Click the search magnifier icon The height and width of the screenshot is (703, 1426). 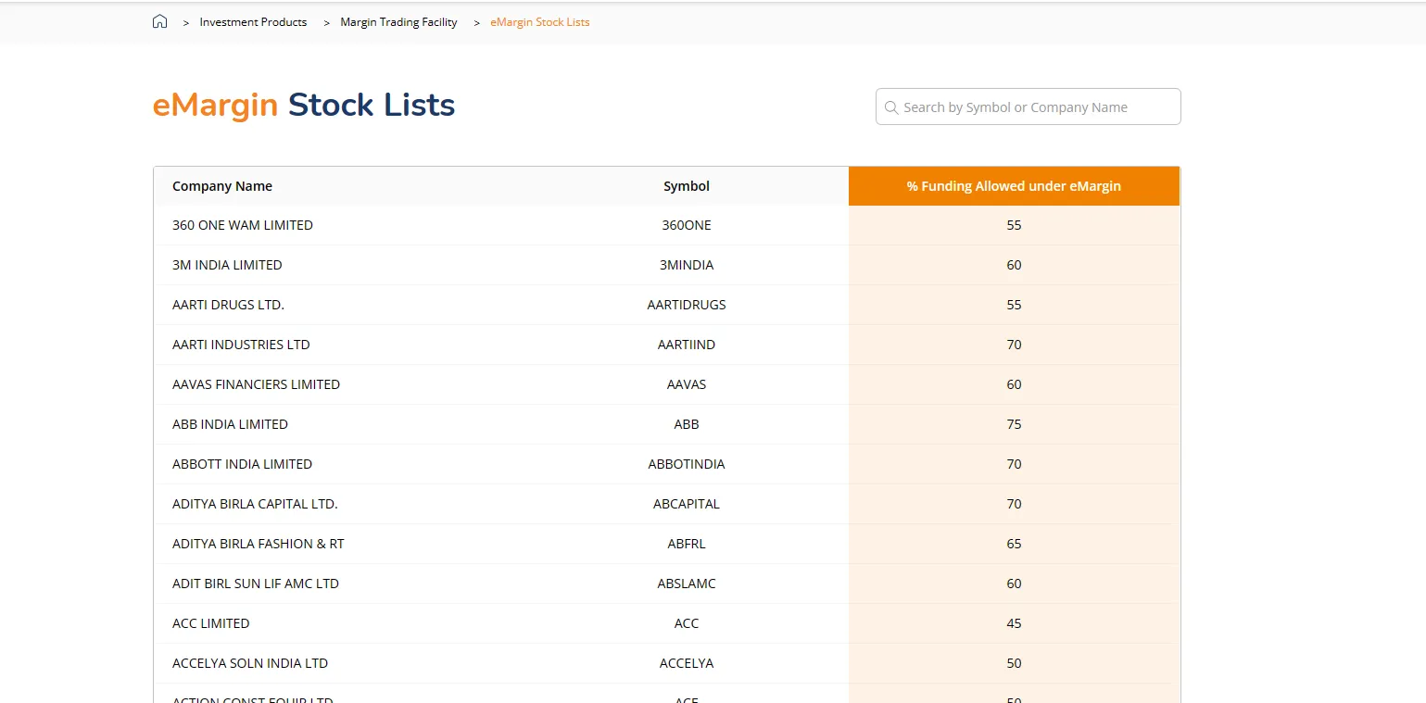891,107
